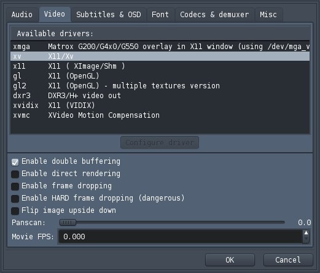Open the Font tab
Viewport: 320px width, 273px height.
[x=160, y=15]
